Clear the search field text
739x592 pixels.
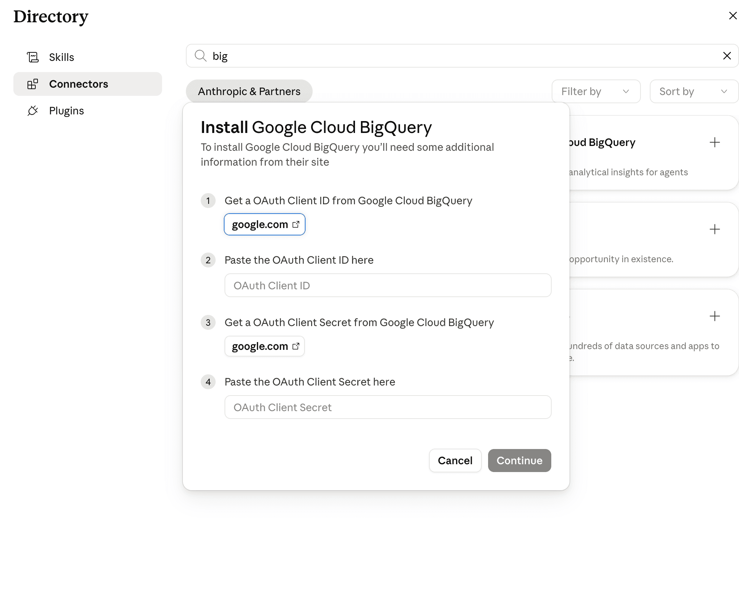click(x=727, y=56)
